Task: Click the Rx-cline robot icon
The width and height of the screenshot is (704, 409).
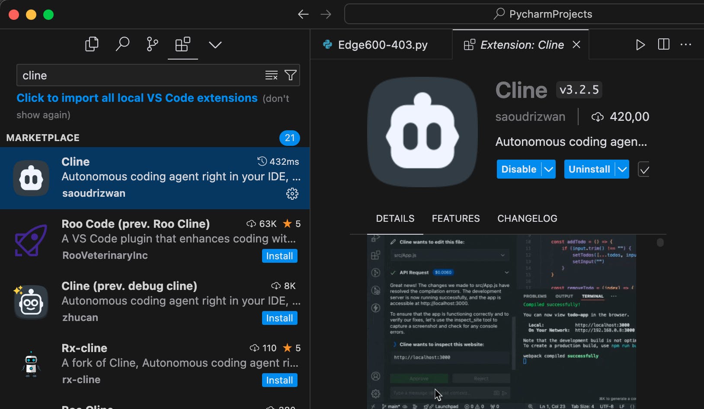Action: (31, 364)
